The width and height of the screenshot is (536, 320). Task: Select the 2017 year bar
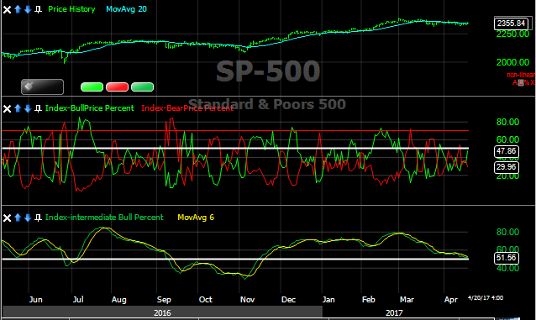pos(395,312)
